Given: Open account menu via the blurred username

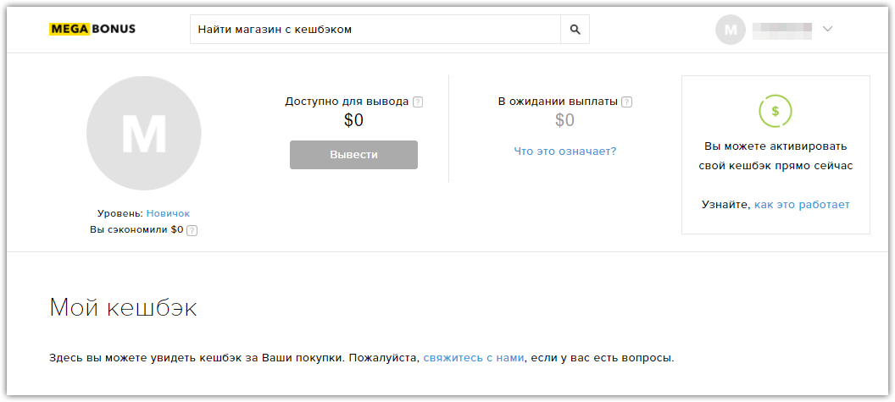Looking at the screenshot, I should pyautogui.click(x=782, y=30).
